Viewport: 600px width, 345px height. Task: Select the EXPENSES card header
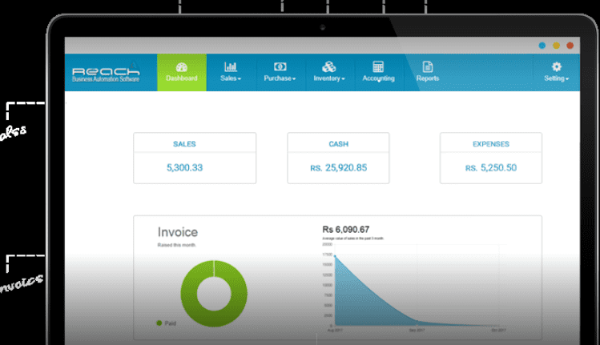coord(491,144)
